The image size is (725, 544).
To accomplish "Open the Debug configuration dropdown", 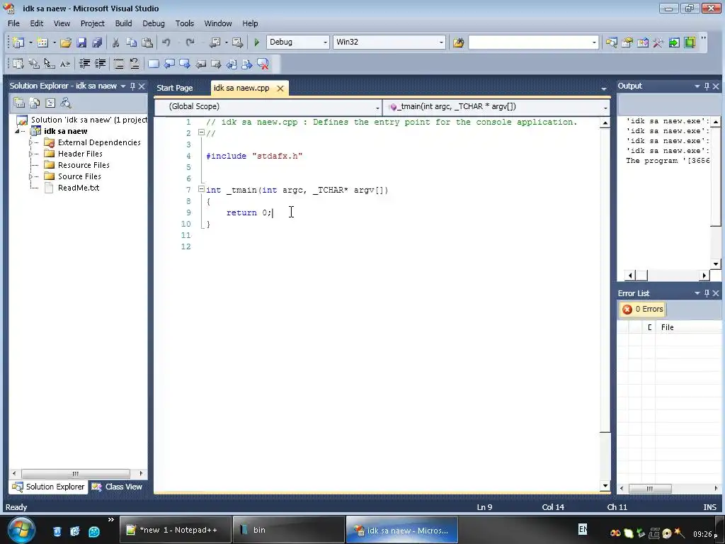I will (325, 42).
